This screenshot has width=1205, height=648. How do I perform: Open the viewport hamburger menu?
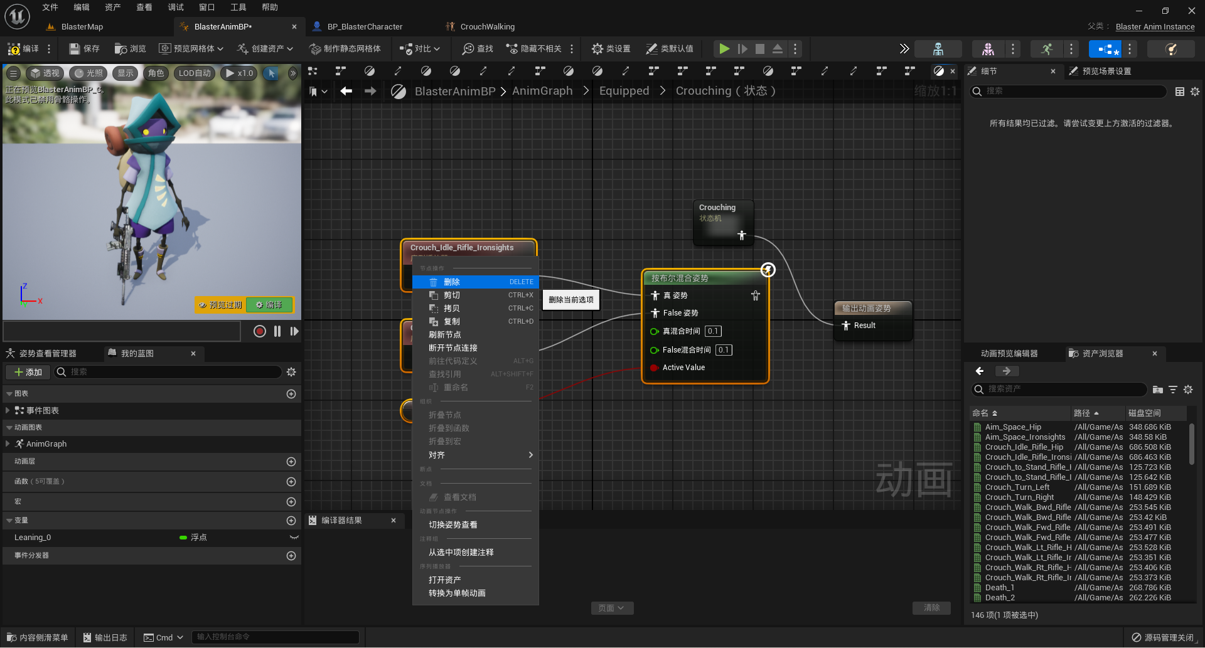pos(13,73)
